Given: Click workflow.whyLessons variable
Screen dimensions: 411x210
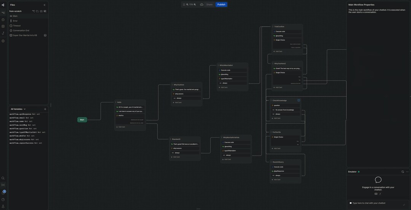Looking at the screenshot, I should click(x=24, y=139).
